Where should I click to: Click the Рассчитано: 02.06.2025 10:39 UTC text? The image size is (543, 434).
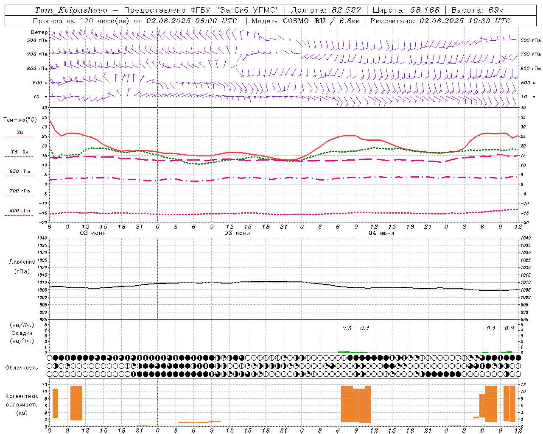pyautogui.click(x=440, y=21)
